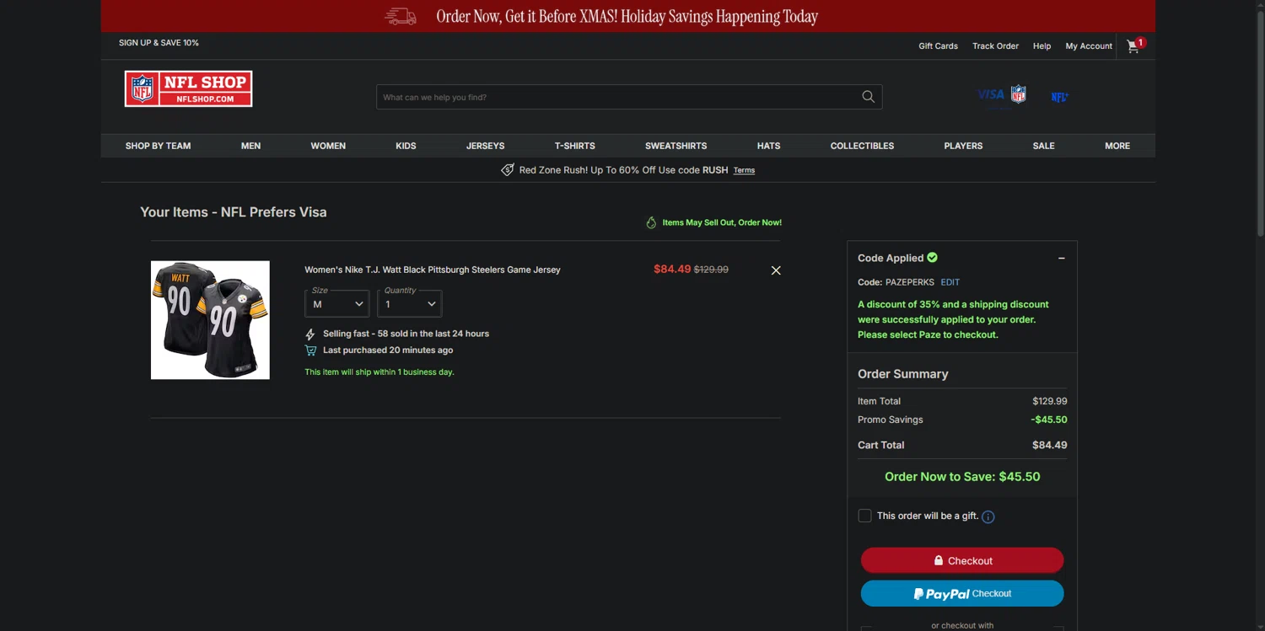Screen dimensions: 1265x631
Task: Open the Help link
Action: click(x=1042, y=46)
